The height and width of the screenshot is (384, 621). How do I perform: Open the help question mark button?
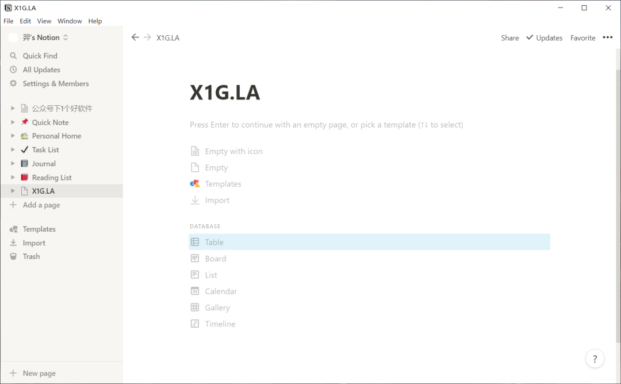click(595, 359)
